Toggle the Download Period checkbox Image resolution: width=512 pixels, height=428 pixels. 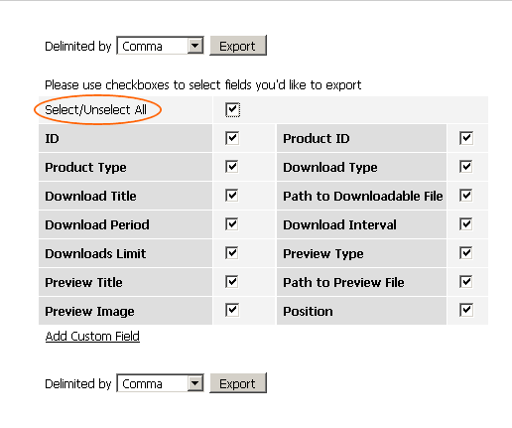(x=232, y=224)
